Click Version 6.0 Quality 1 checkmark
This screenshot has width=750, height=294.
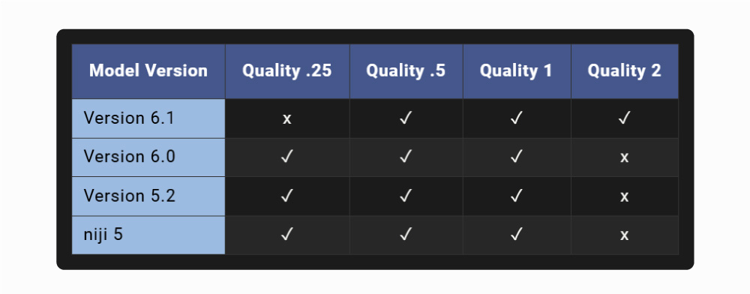pyautogui.click(x=516, y=157)
